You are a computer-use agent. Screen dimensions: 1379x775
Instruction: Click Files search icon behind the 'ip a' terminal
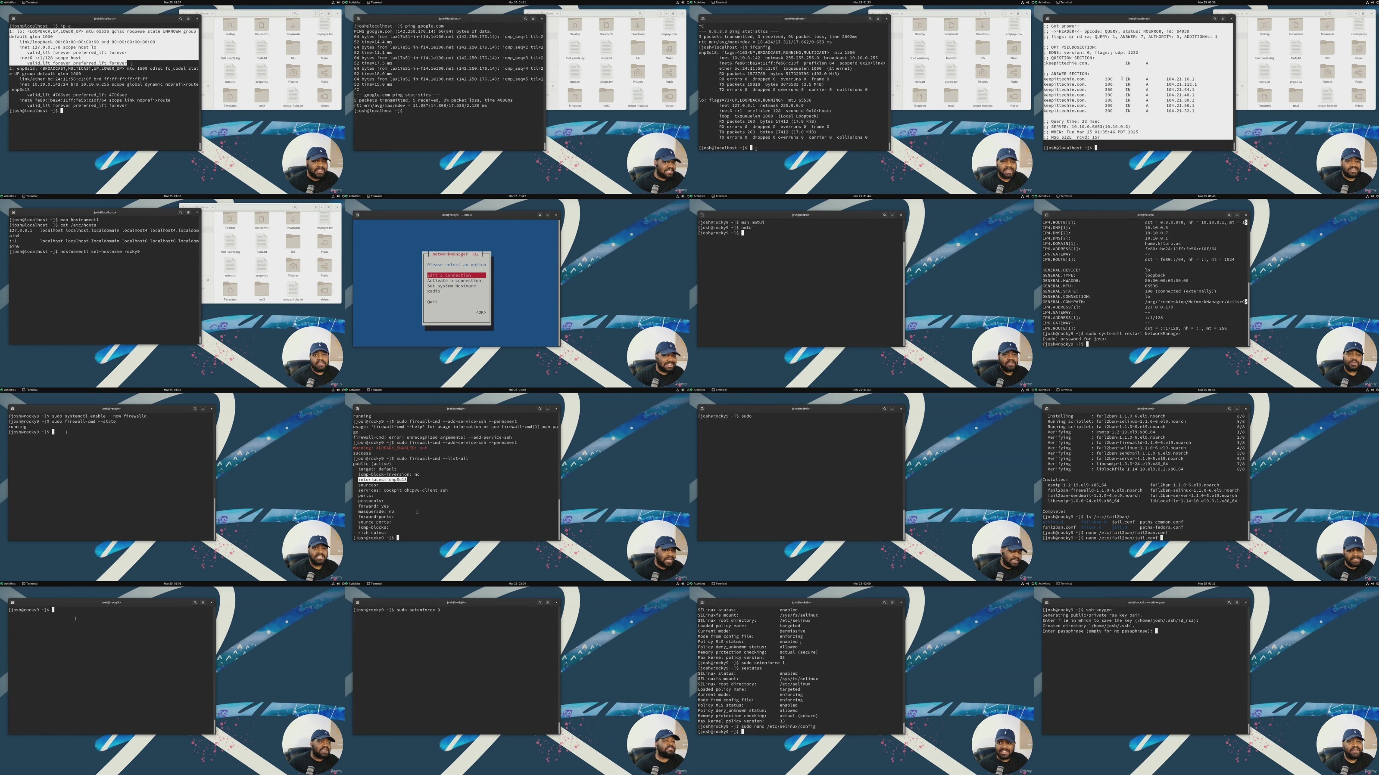pyautogui.click(x=295, y=13)
